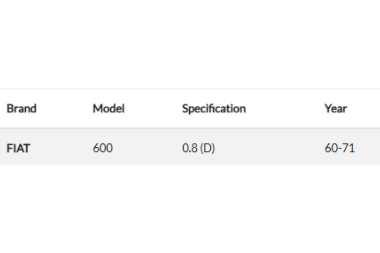Viewport: 380px width, 253px height.
Task: Sort the table by Model
Action: tap(108, 108)
